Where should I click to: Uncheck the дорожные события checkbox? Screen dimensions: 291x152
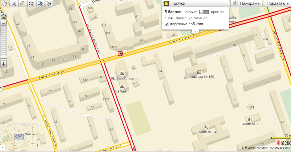pyautogui.click(x=167, y=24)
